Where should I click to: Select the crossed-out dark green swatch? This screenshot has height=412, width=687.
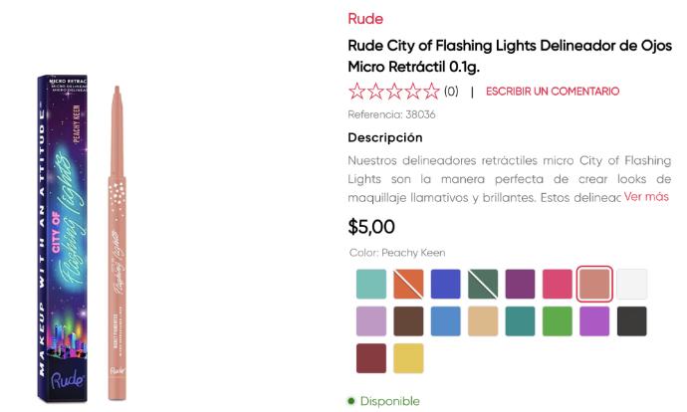coord(483,285)
